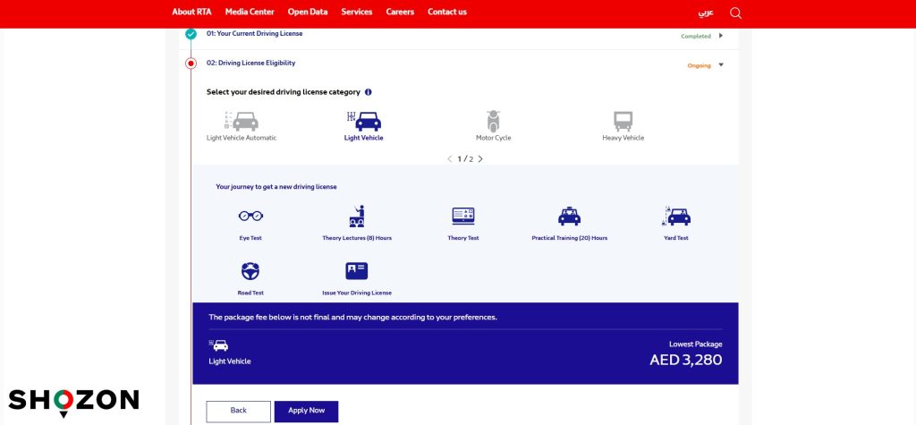Go to previous license category page

449,159
